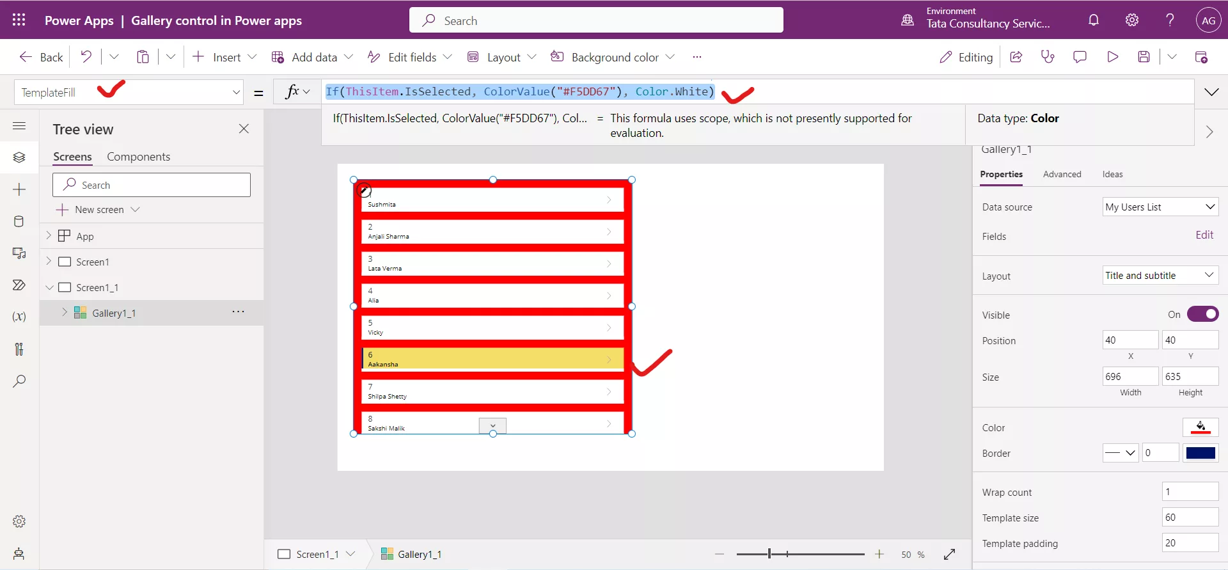The height and width of the screenshot is (570, 1228).
Task: Go Back from the editor
Action: click(41, 57)
